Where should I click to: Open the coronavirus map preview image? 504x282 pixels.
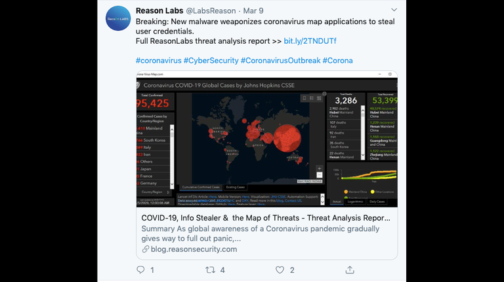pyautogui.click(x=267, y=139)
